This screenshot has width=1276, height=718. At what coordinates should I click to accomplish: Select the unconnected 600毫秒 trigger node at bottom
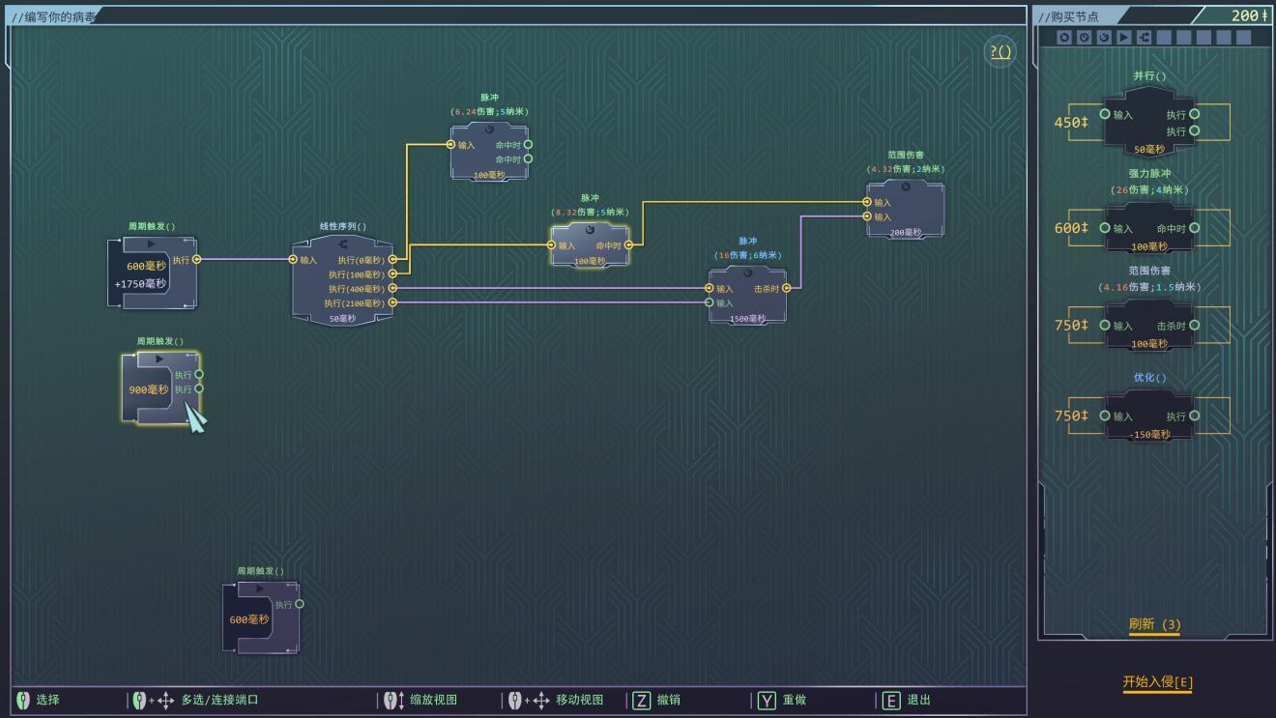[261, 618]
